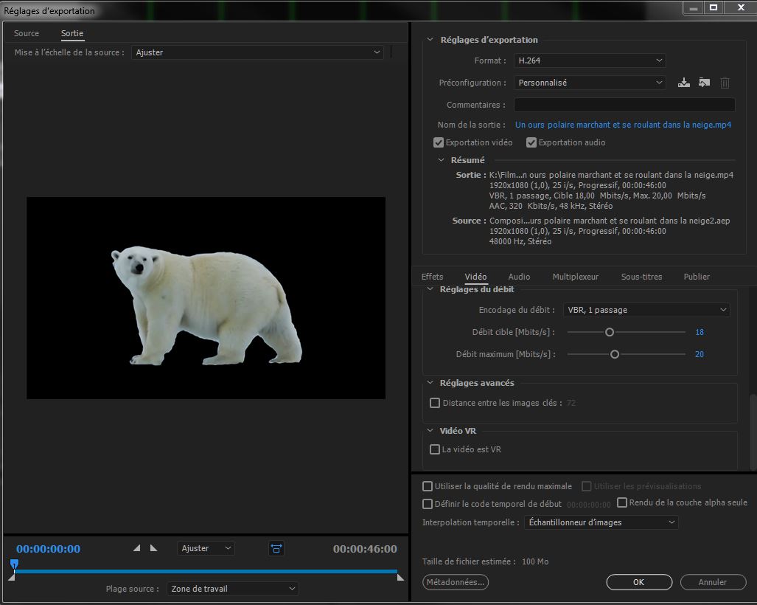Click the Débit cible slider handle
Image resolution: width=757 pixels, height=605 pixels.
(610, 332)
